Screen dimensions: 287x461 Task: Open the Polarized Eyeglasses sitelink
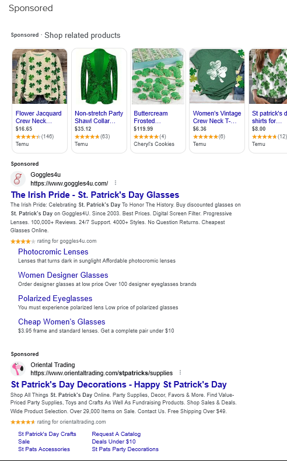pos(55,298)
